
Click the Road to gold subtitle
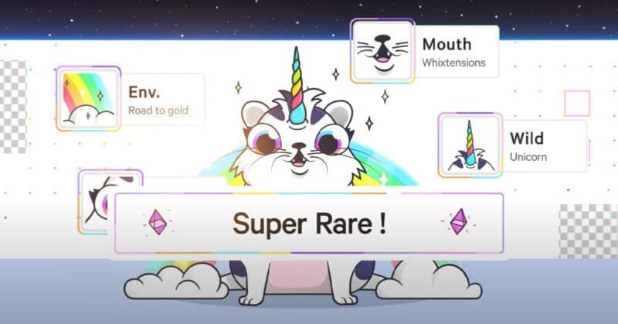click(x=158, y=111)
